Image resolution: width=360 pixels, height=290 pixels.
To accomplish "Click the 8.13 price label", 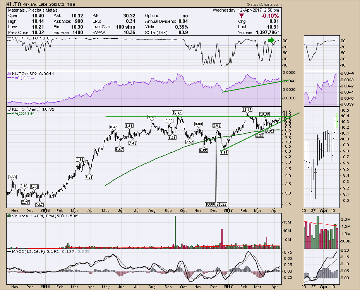I will 172,137.
